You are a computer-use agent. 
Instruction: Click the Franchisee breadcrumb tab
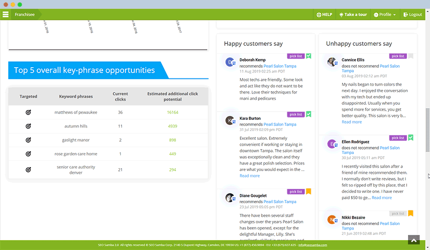25,15
